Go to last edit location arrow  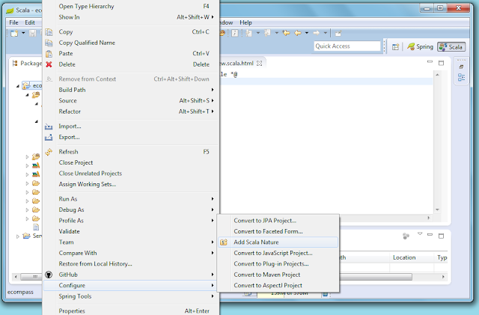coord(286,33)
